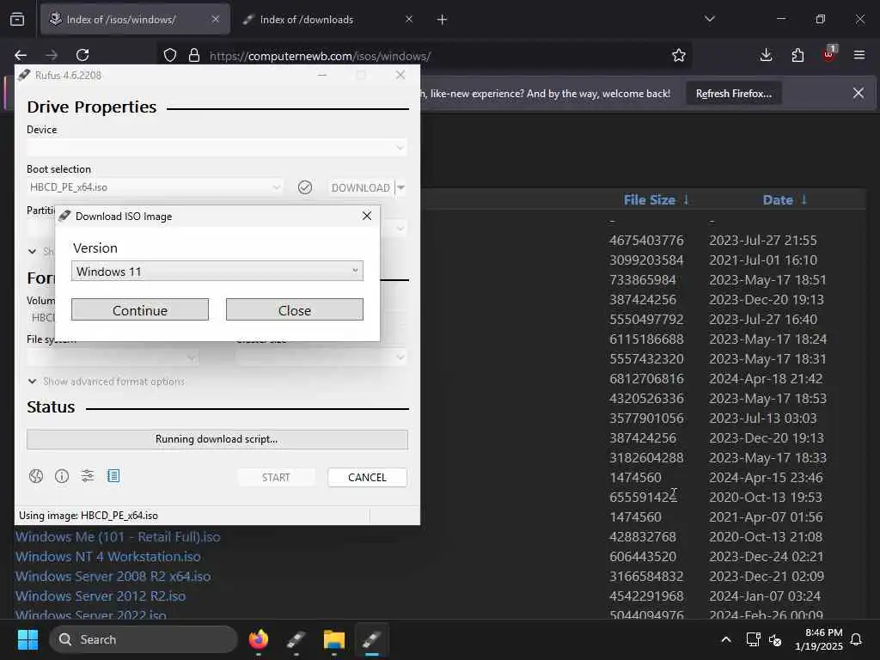Open Windows Server 2008 R2 x64.iso link
The width and height of the screenshot is (880, 660).
pyautogui.click(x=113, y=577)
